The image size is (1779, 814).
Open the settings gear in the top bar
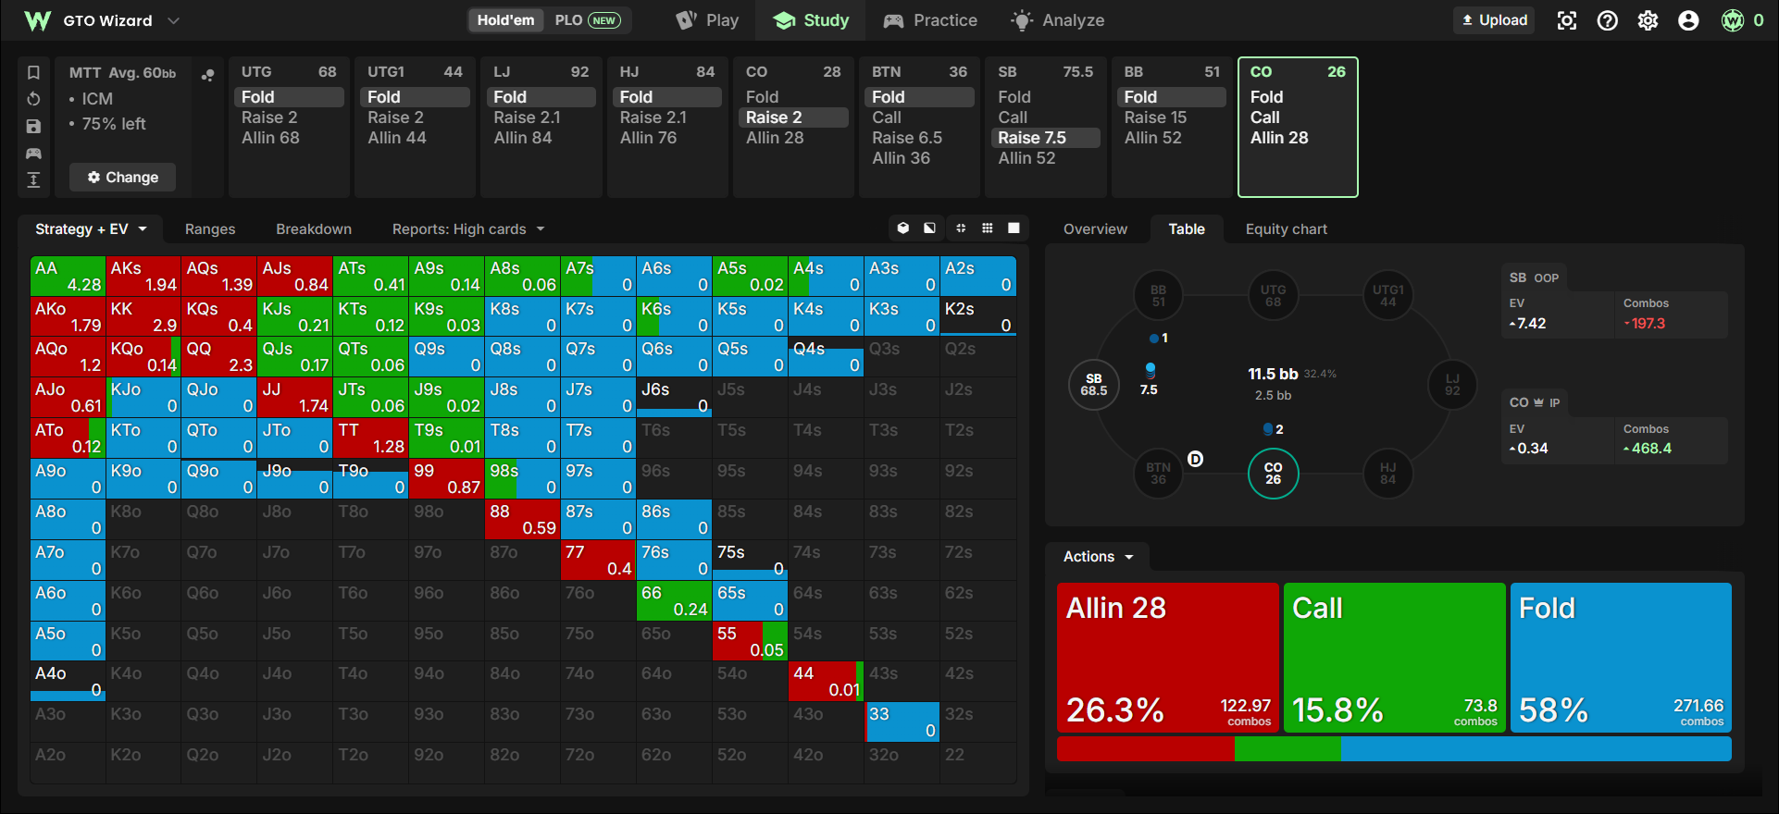tap(1648, 20)
